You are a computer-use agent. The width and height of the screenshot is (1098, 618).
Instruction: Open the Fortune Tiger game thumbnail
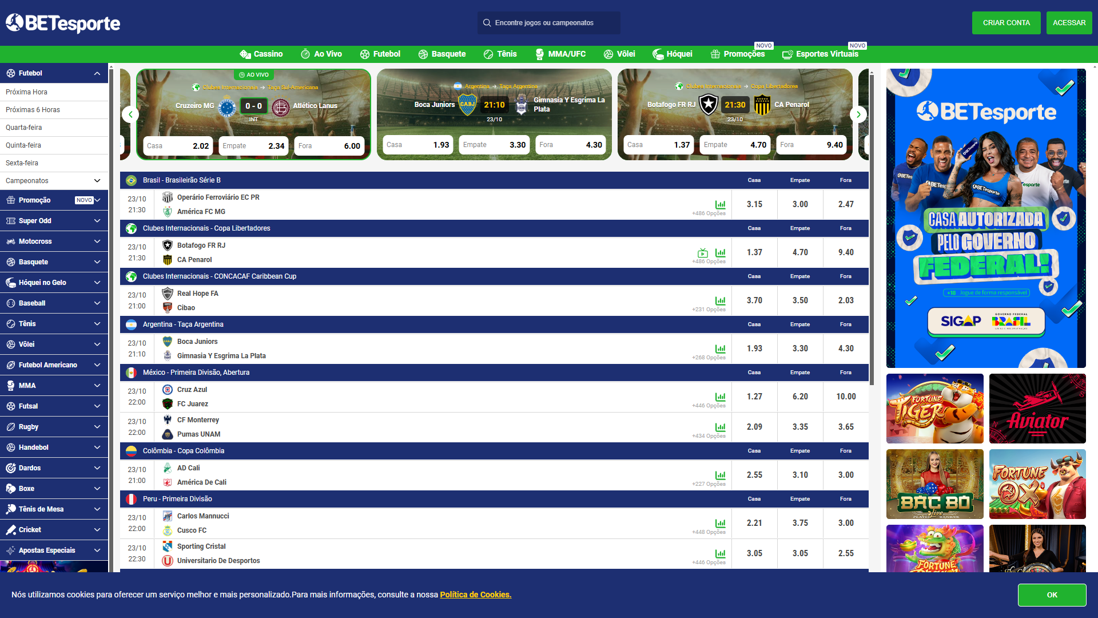(935, 409)
